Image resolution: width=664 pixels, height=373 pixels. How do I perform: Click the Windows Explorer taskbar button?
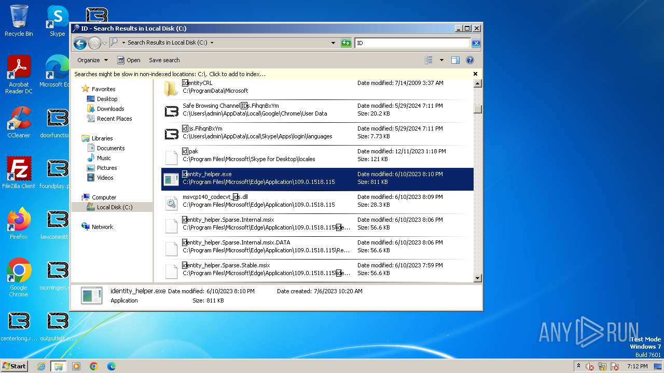58,366
